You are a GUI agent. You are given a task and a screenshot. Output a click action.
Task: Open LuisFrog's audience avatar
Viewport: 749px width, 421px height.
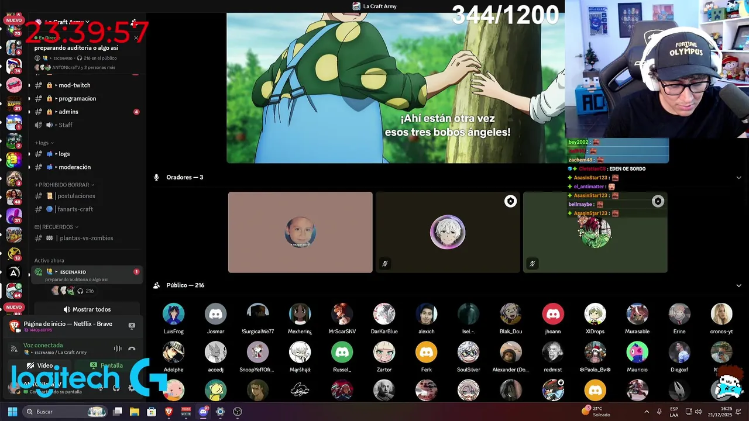click(173, 314)
